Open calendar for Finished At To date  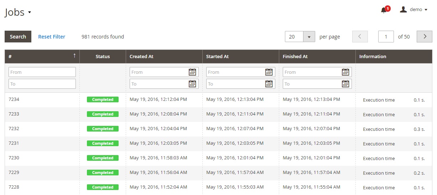(x=345, y=84)
